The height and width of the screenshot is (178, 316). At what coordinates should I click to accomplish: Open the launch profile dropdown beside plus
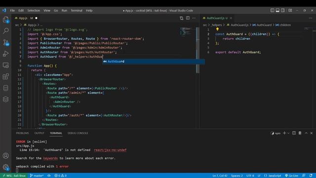click(288, 133)
